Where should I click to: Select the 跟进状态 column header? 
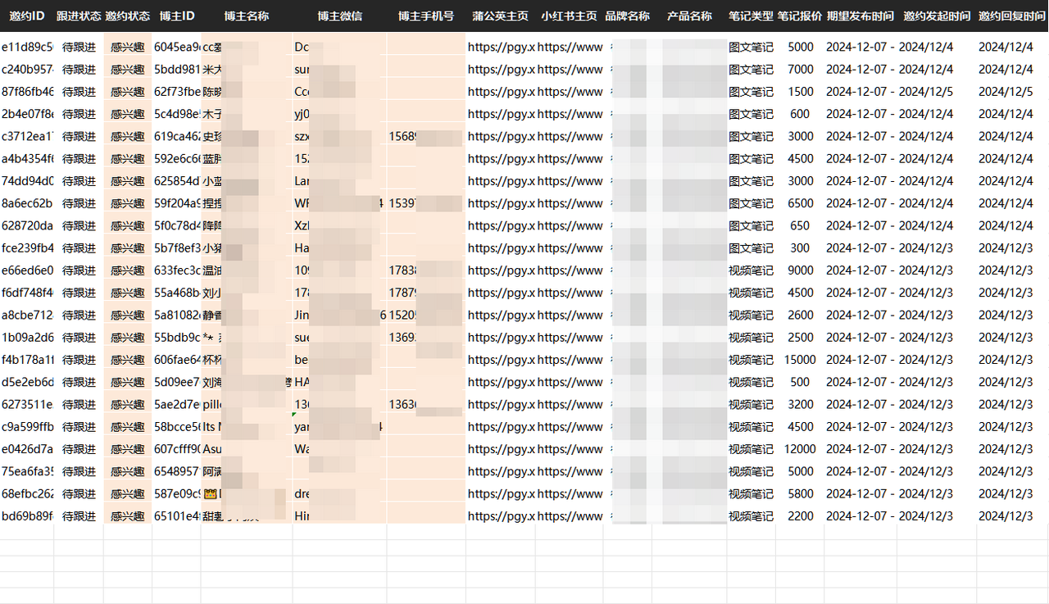(x=79, y=16)
